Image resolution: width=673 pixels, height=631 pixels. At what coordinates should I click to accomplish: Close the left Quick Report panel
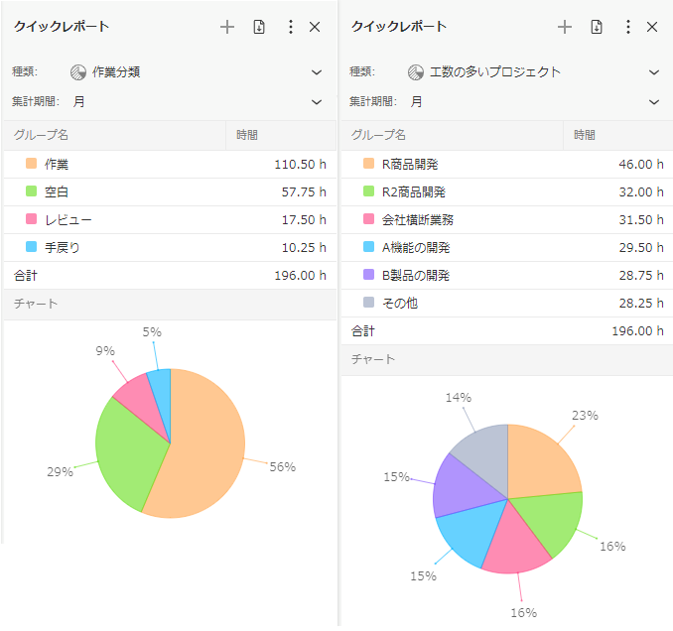[315, 27]
